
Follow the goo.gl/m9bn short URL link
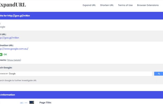[9, 38]
